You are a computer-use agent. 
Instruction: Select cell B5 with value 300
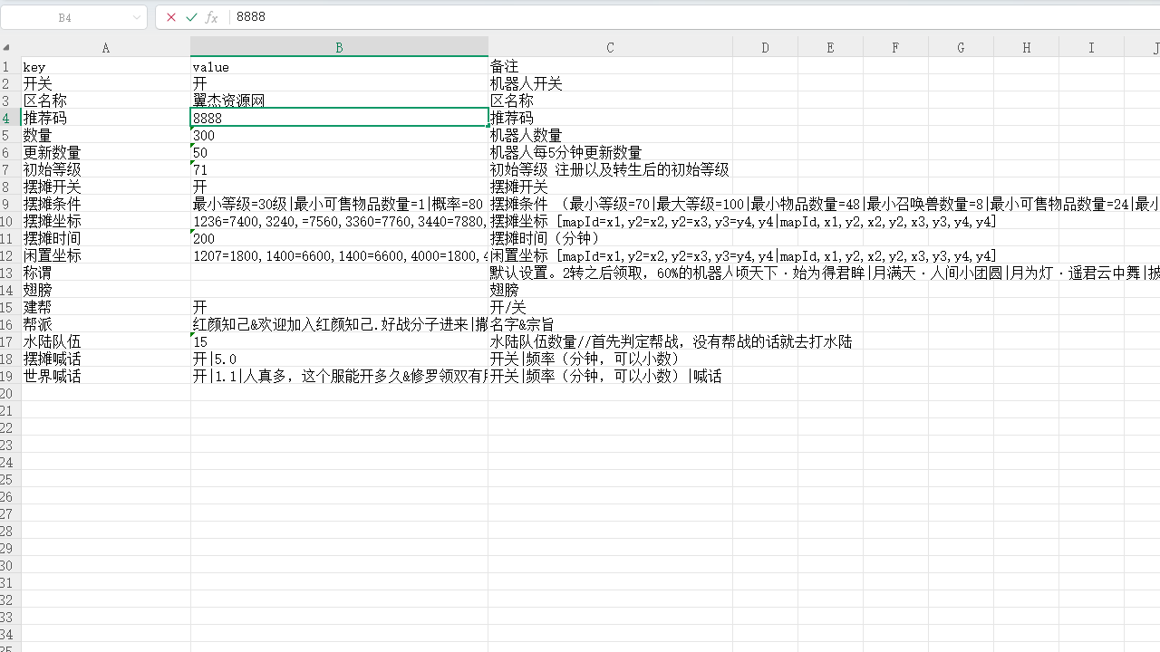(x=339, y=136)
